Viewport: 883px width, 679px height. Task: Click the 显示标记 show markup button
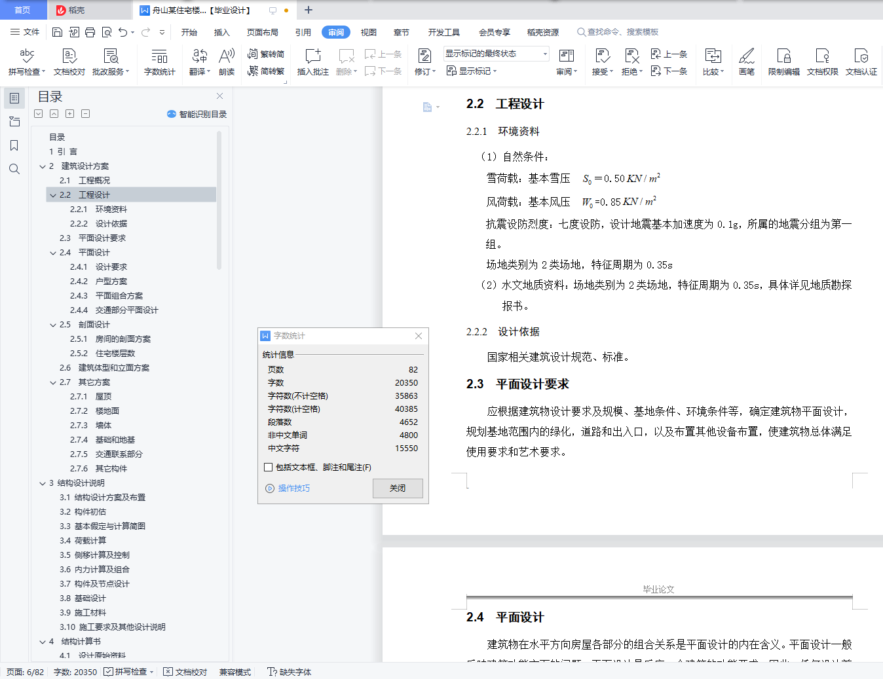tap(472, 71)
